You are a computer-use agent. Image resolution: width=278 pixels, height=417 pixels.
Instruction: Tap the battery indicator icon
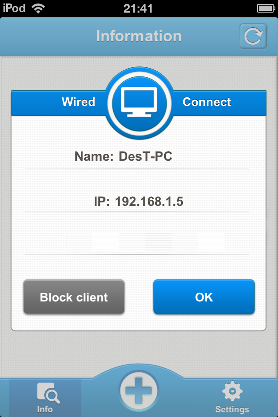click(x=266, y=9)
